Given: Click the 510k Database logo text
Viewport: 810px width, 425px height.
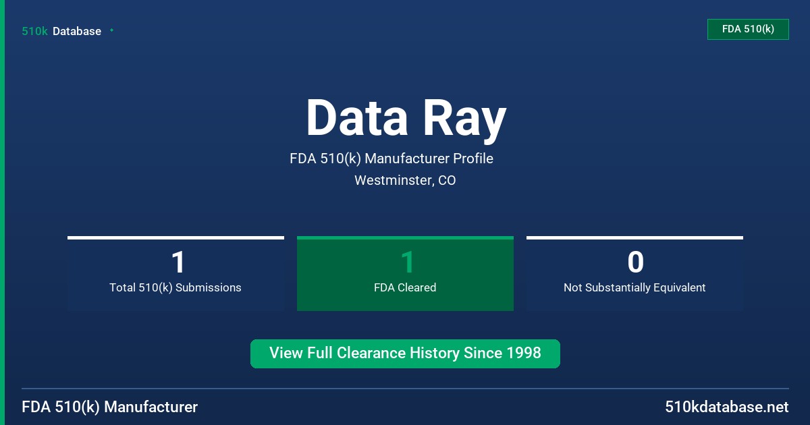Looking at the screenshot, I should [61, 31].
